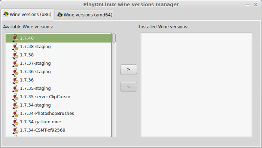The image size is (262, 148).
Task: Click the wine glass icon beside 1.7.40
Action: (x=15, y=38)
